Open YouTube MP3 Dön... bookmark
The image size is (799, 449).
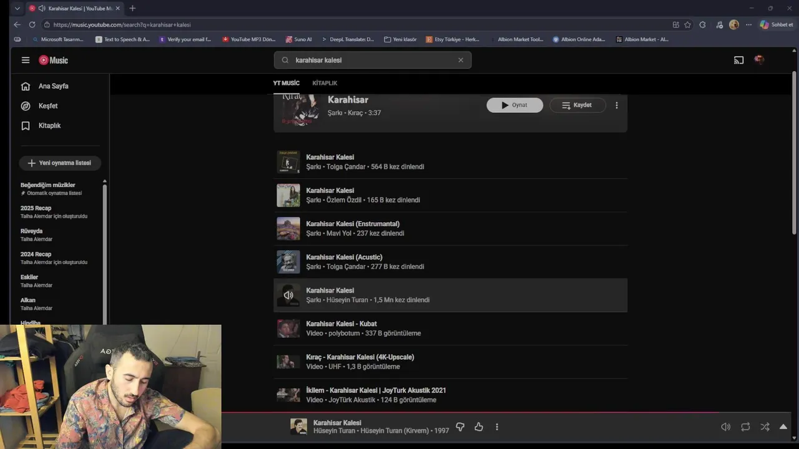coord(248,39)
